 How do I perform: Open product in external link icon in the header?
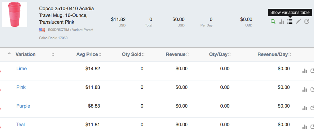[307, 21]
